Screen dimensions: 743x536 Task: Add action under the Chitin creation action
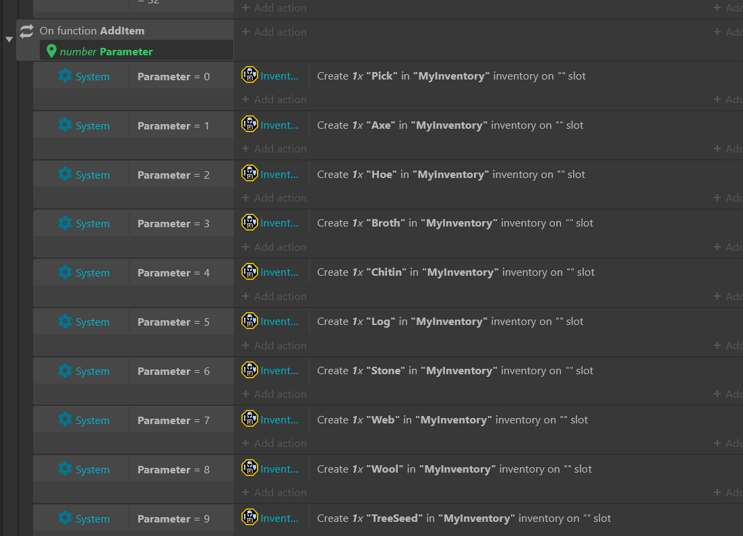[x=274, y=297]
